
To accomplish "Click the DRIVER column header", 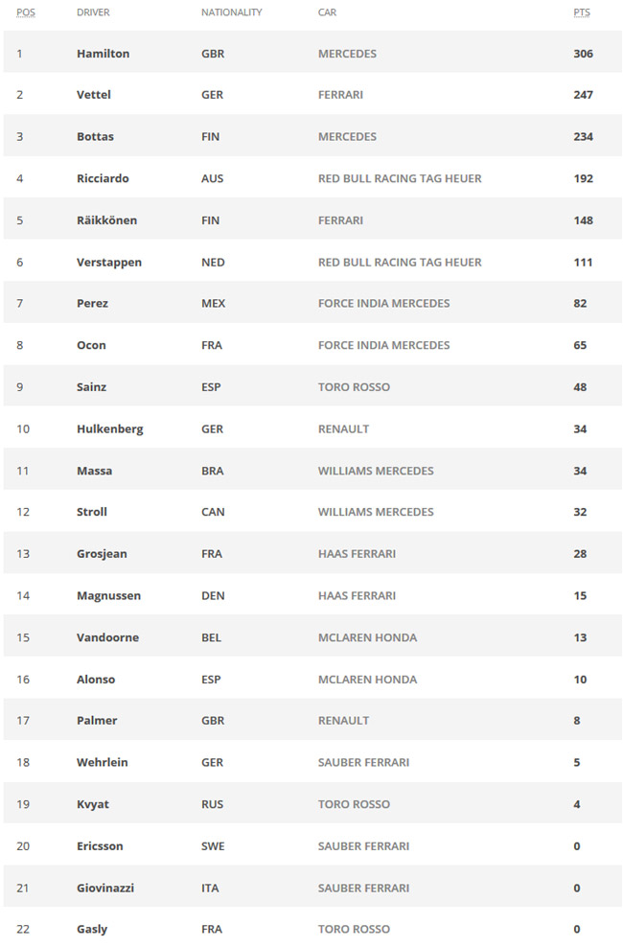I will tap(93, 12).
